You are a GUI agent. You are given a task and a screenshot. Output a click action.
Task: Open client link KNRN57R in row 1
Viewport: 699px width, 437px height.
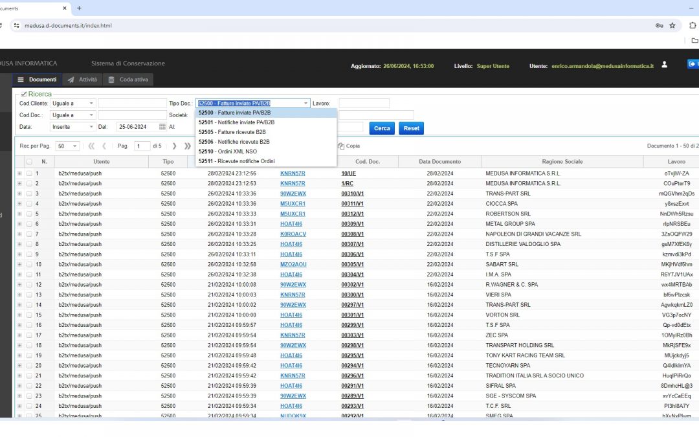293,174
